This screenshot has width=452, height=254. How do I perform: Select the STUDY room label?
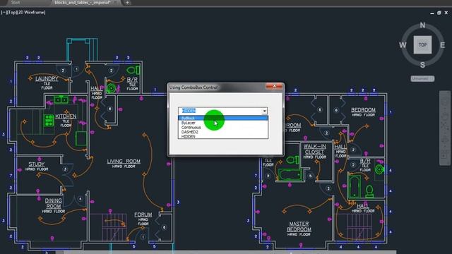[x=36, y=164]
